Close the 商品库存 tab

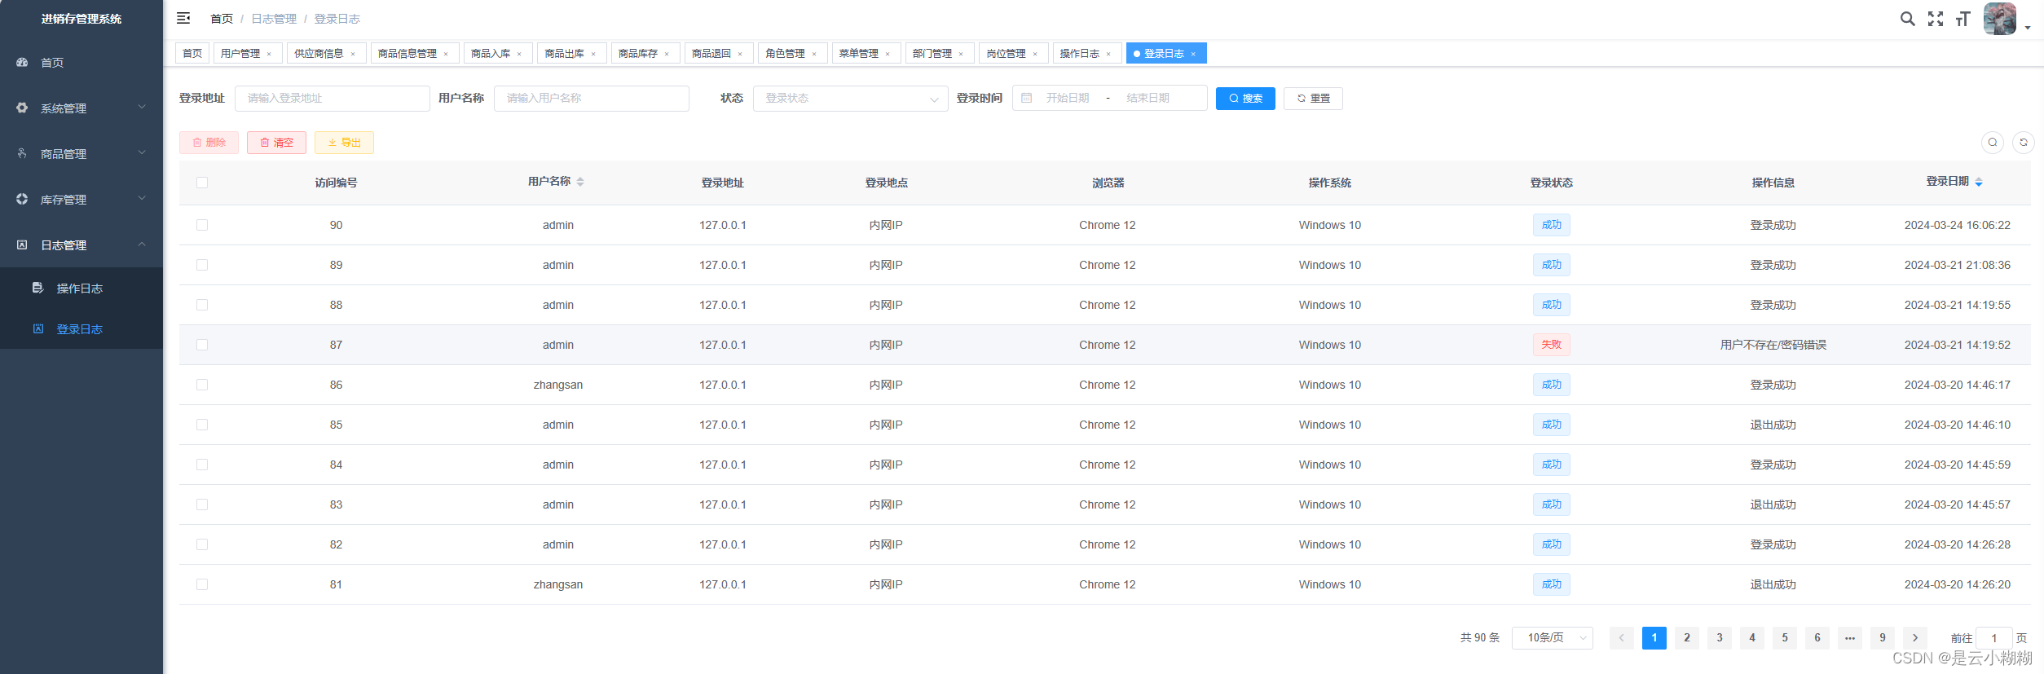pos(667,54)
